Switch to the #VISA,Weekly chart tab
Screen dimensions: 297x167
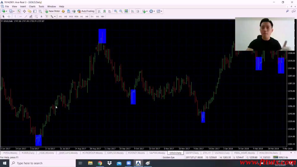click(x=10, y=153)
